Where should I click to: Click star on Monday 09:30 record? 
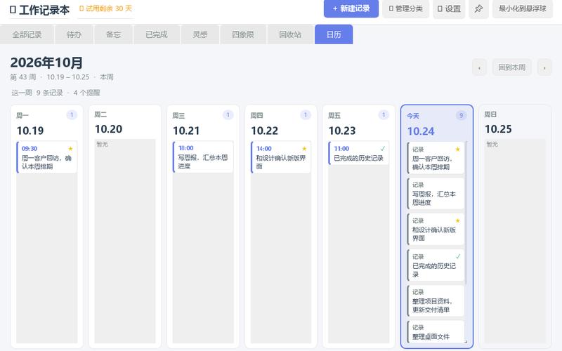[71, 149]
